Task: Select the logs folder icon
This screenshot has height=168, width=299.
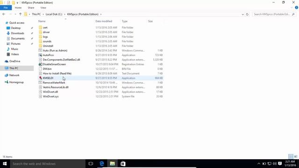Action: 40,37
